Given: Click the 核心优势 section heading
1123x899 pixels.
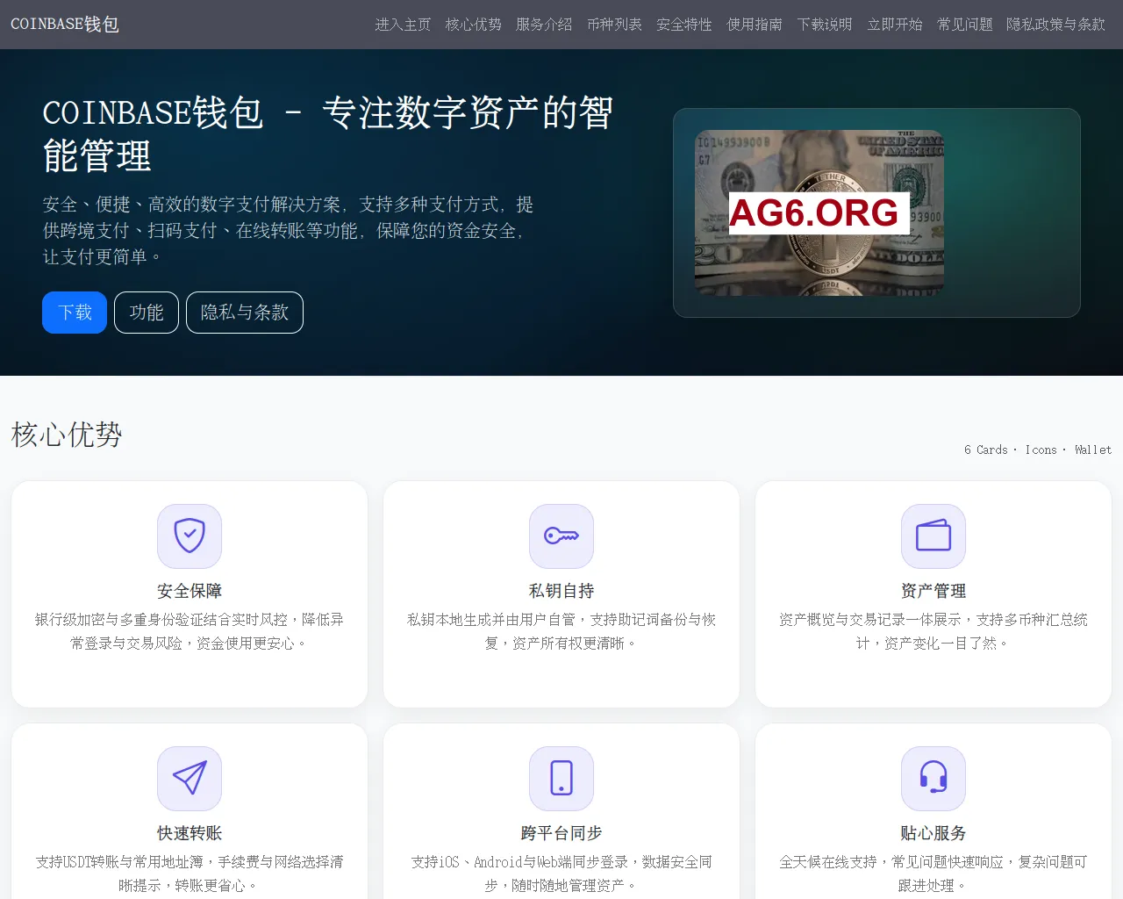Looking at the screenshot, I should click(67, 435).
